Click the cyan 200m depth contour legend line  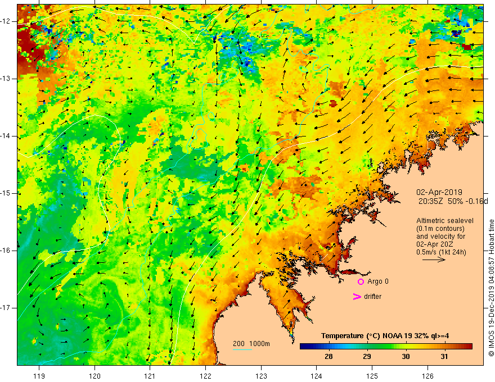click(242, 350)
